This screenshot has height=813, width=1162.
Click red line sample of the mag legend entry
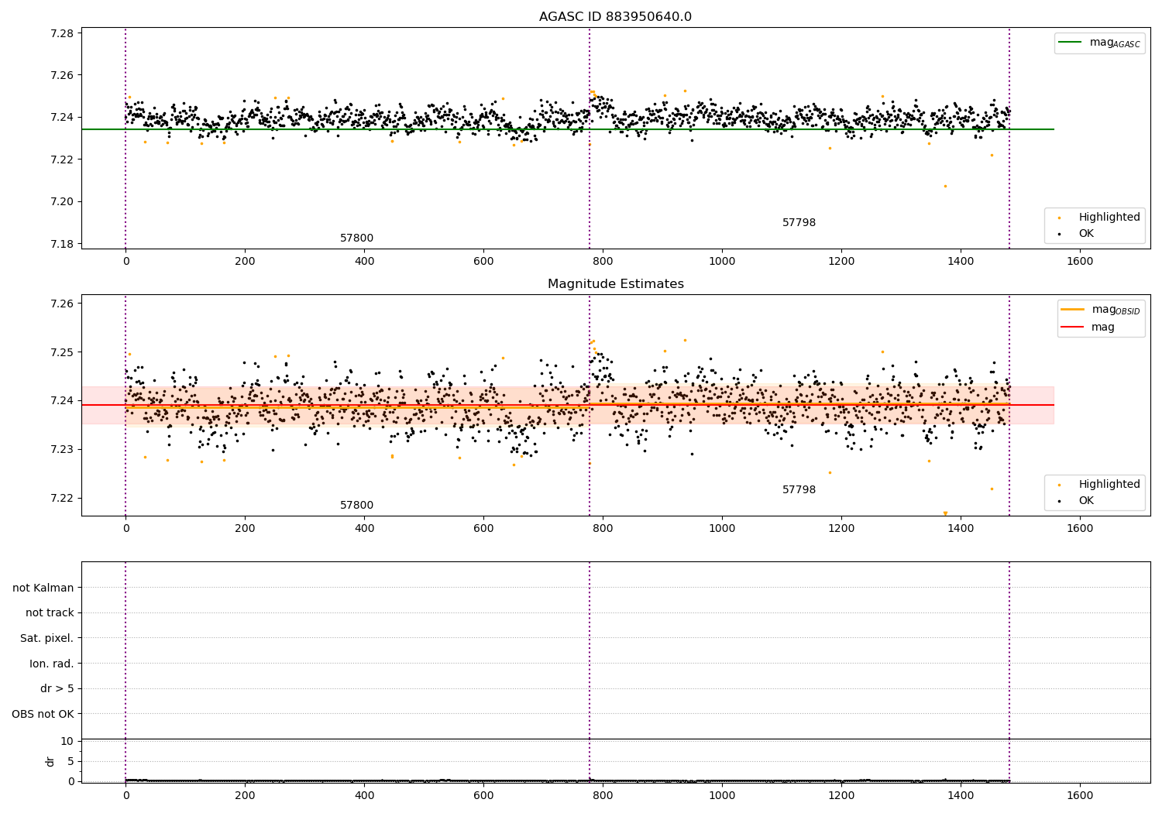click(x=1072, y=328)
